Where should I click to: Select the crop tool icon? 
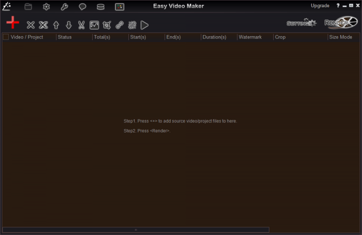[x=107, y=25]
